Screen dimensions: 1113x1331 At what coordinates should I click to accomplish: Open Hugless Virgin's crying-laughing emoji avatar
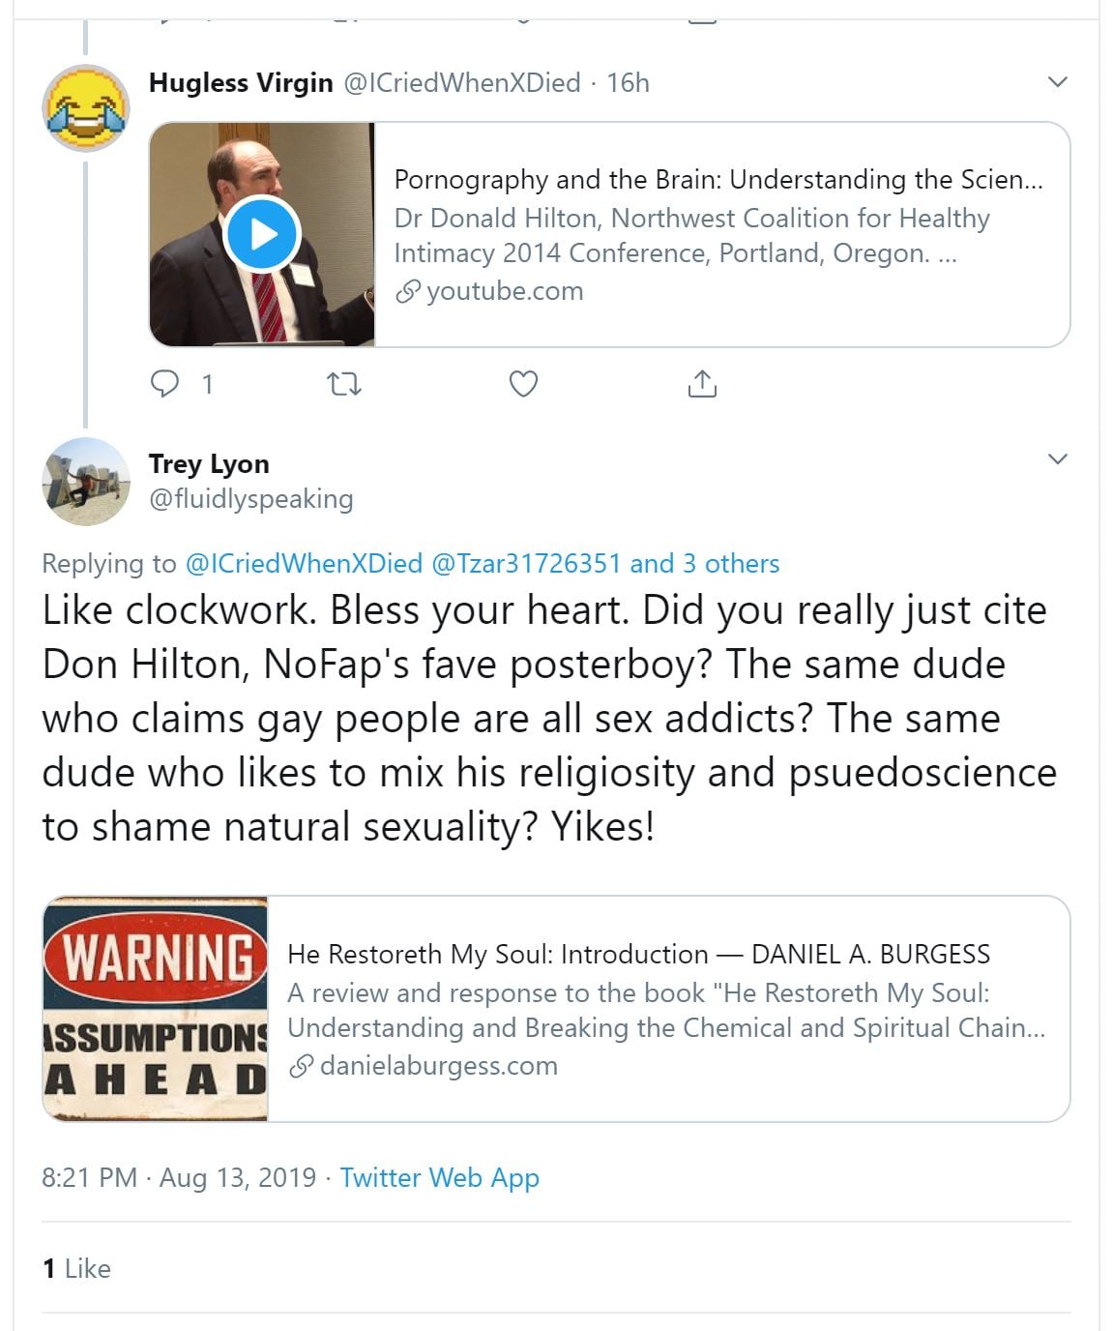coord(86,107)
